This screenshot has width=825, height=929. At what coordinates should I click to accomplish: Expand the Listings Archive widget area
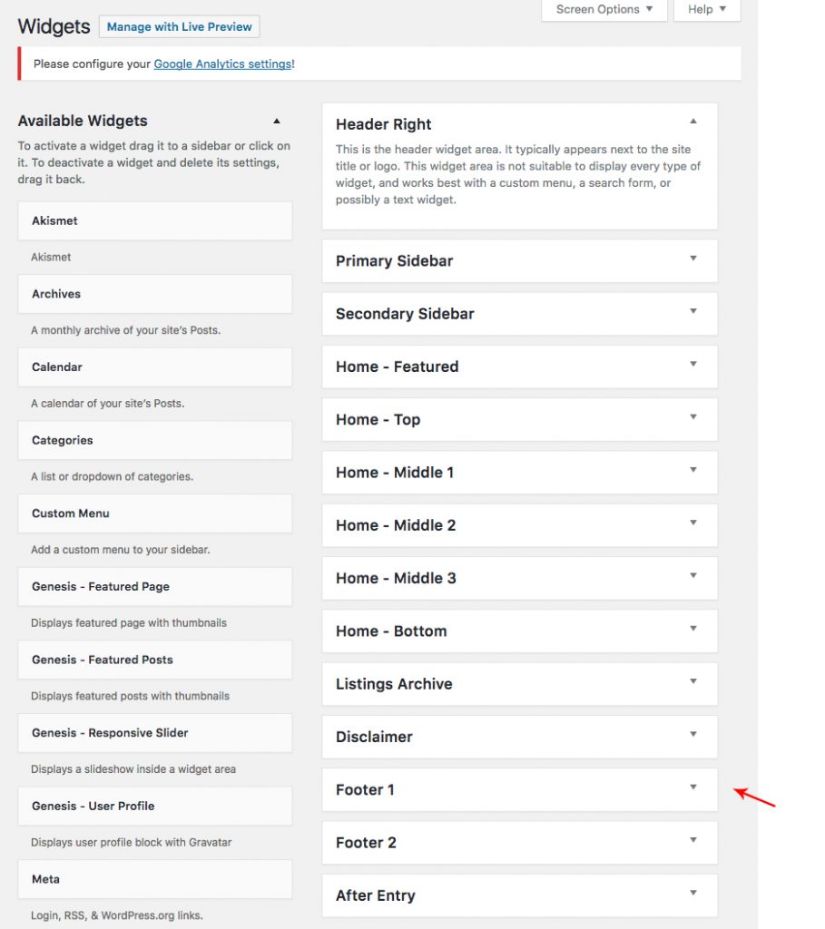click(693, 683)
